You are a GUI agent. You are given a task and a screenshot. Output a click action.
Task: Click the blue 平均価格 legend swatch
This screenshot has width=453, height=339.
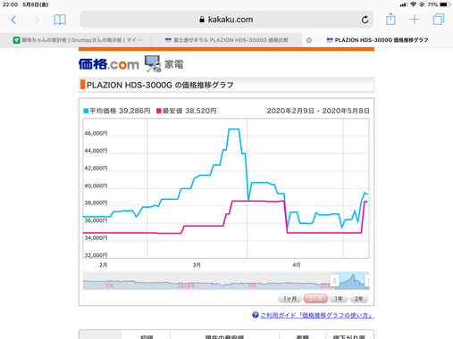[x=86, y=111]
